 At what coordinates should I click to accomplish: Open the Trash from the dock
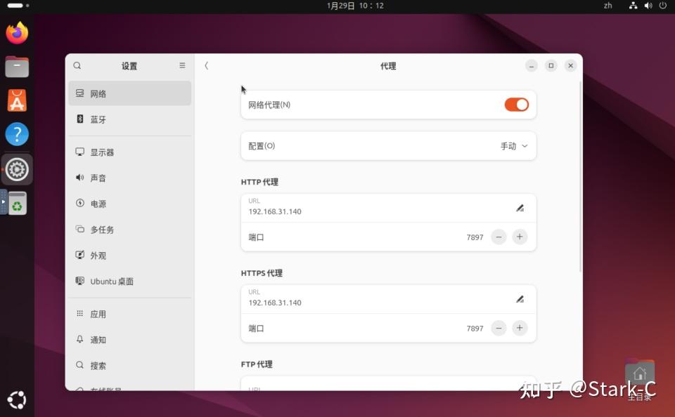click(17, 203)
